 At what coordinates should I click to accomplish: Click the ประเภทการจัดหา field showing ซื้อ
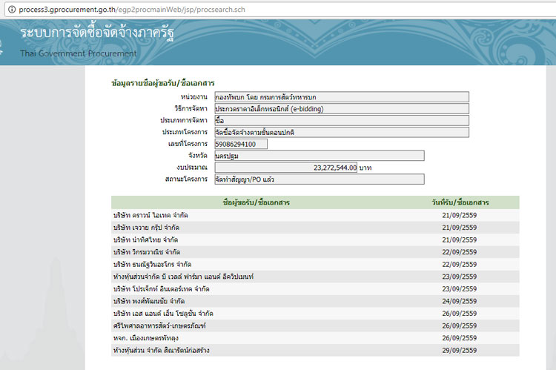(x=341, y=120)
